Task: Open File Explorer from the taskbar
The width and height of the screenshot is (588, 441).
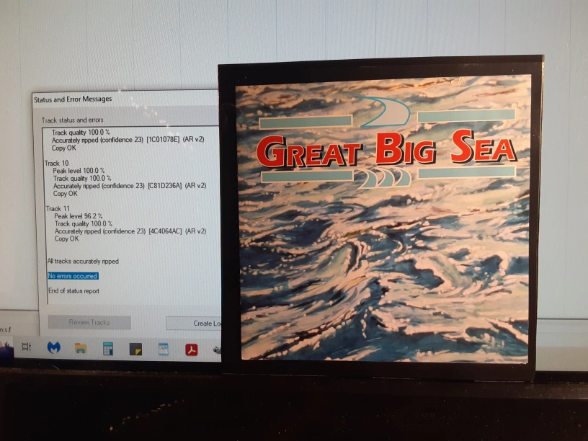Action: click(81, 348)
